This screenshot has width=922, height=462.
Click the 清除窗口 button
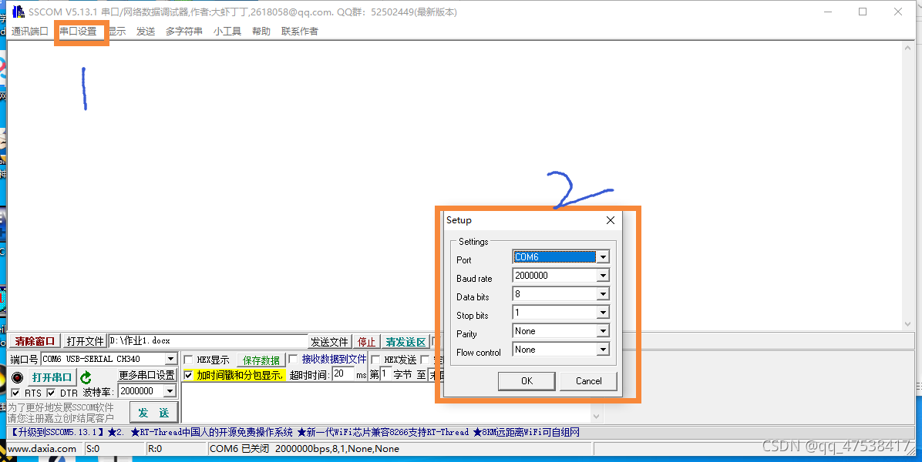[35, 341]
